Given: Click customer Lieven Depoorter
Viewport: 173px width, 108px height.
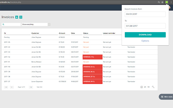Looking at the screenshot, I should tap(37, 82).
